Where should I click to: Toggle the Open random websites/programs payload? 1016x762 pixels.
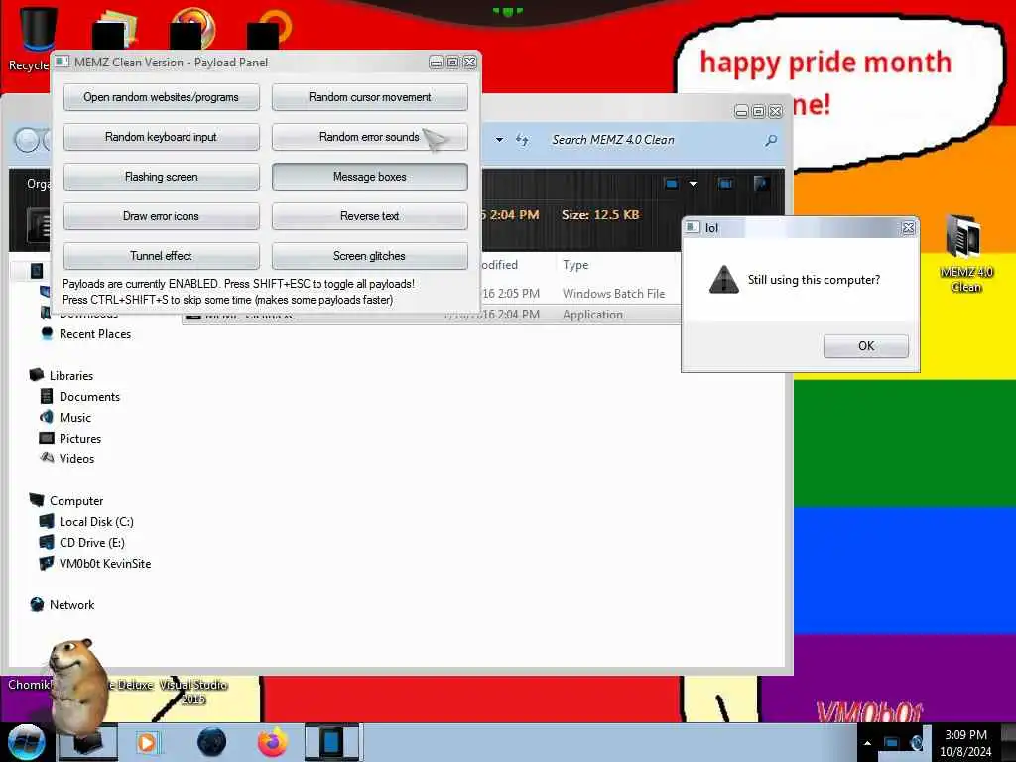pyautogui.click(x=162, y=97)
